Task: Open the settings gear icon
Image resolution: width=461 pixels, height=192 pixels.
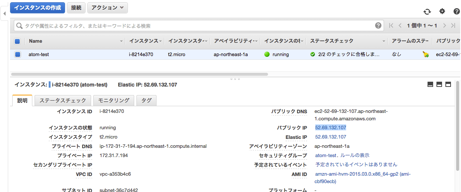Action: click(x=442, y=11)
